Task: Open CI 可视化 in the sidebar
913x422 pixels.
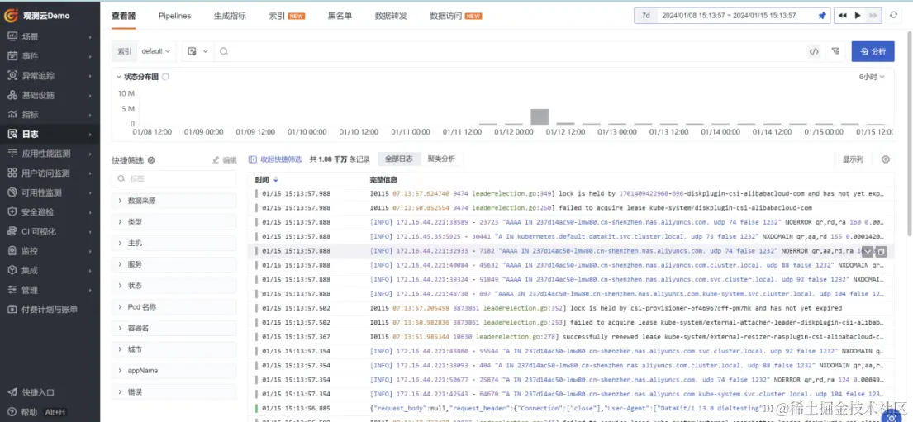Action: click(50, 232)
